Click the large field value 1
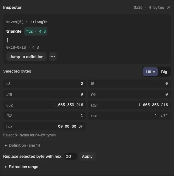The height and width of the screenshot is (176, 174). pyautogui.click(x=8, y=40)
